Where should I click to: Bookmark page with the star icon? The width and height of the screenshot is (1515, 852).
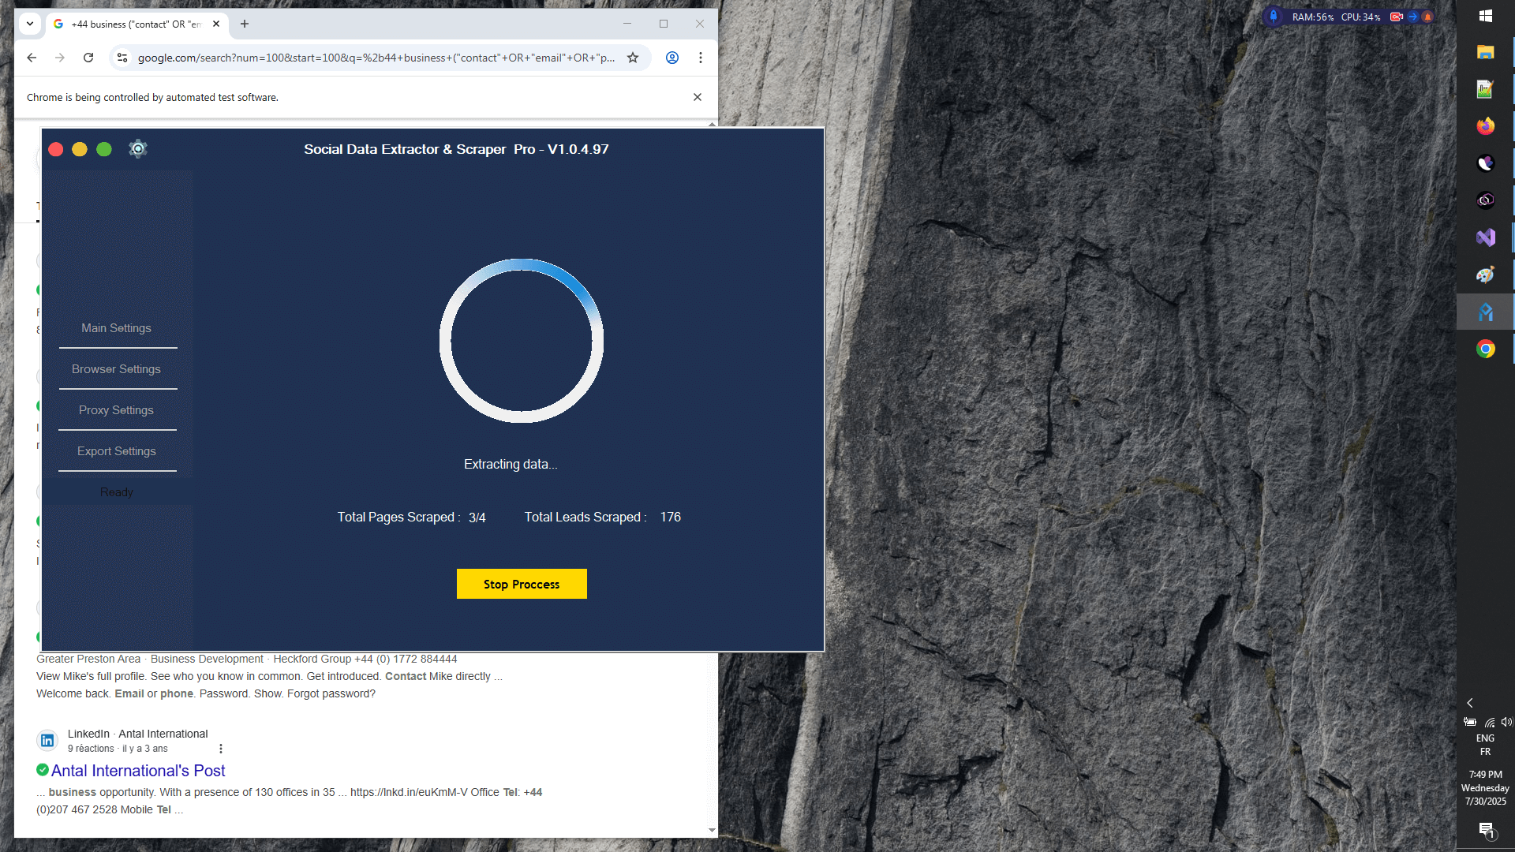pyautogui.click(x=633, y=58)
